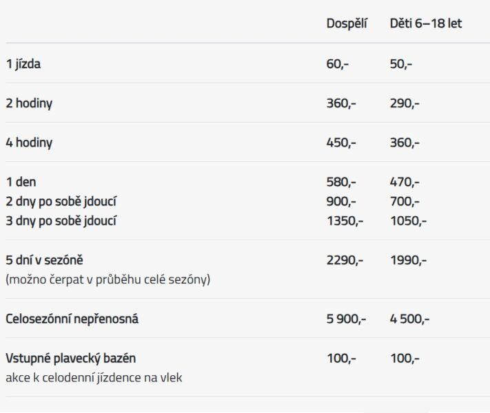Select the 4 hodiny row label
Image resolution: width=490 pixels, height=413 pixels.
click(29, 142)
